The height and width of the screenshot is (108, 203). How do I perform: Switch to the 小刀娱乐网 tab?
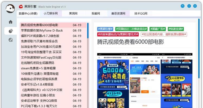click(x=51, y=13)
